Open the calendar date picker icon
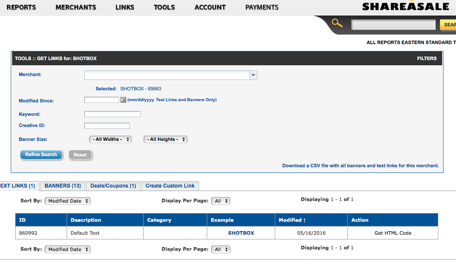Image resolution: width=456 pixels, height=271 pixels. tap(123, 100)
